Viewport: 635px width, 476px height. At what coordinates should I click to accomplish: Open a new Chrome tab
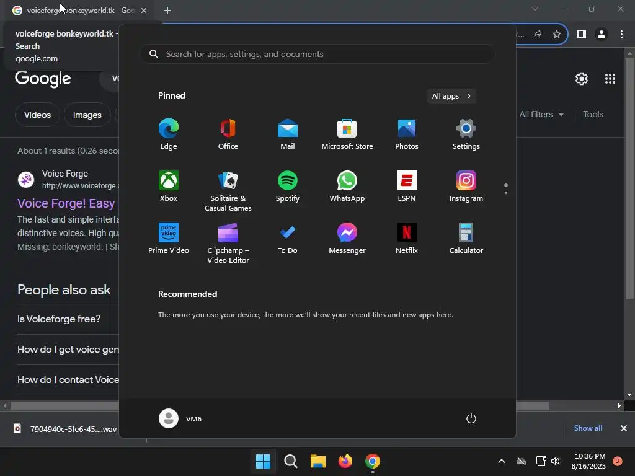point(167,11)
